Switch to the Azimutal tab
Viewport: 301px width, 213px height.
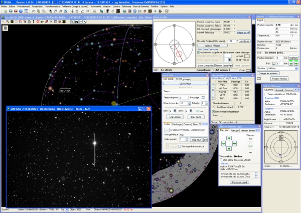click(x=279, y=90)
